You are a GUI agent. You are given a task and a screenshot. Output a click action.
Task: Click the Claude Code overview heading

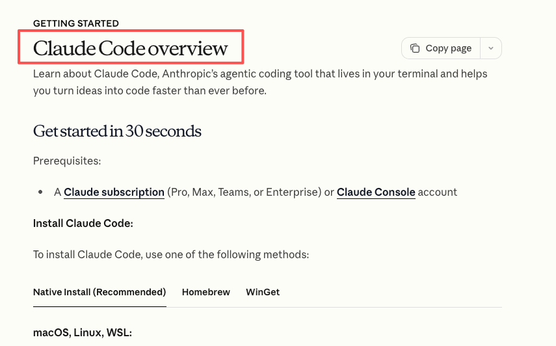(x=131, y=48)
